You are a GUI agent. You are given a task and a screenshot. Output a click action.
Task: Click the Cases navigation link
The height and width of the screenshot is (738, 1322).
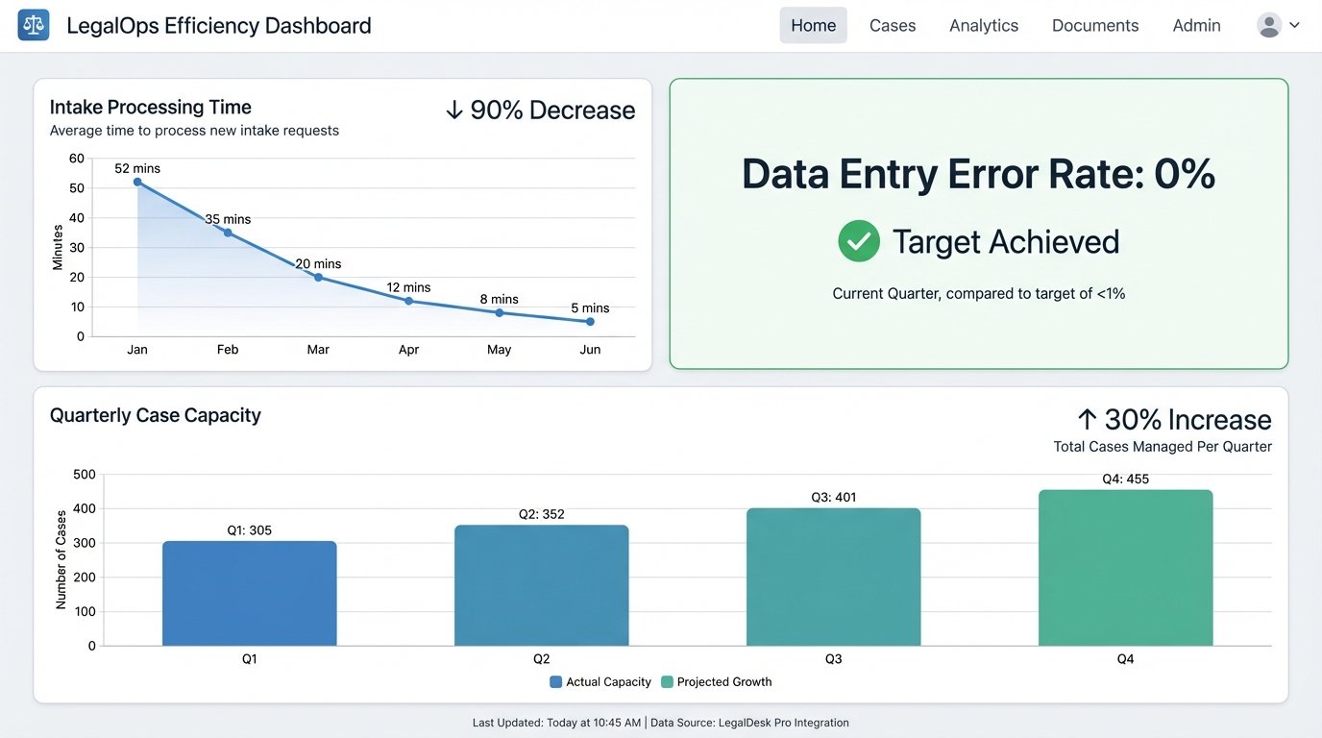click(892, 25)
